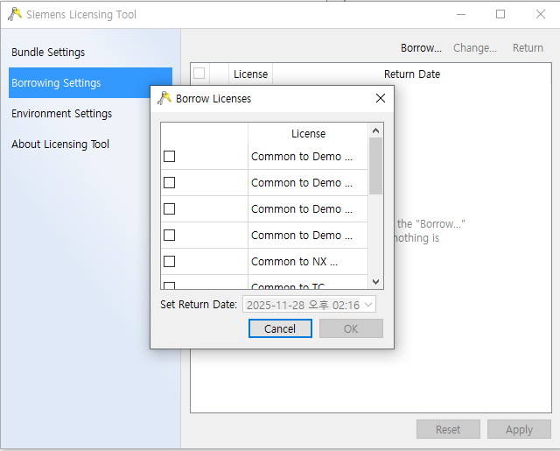560x451 pixels.
Task: Tick the second Common to Demo checkbox
Action: pyautogui.click(x=169, y=183)
